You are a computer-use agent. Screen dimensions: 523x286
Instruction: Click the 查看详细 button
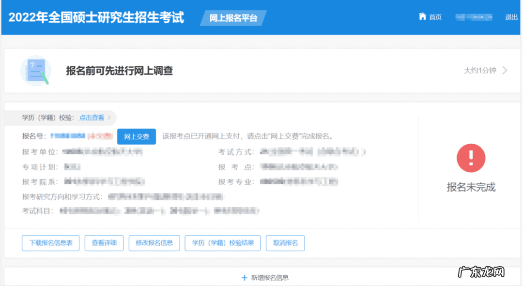(104, 243)
